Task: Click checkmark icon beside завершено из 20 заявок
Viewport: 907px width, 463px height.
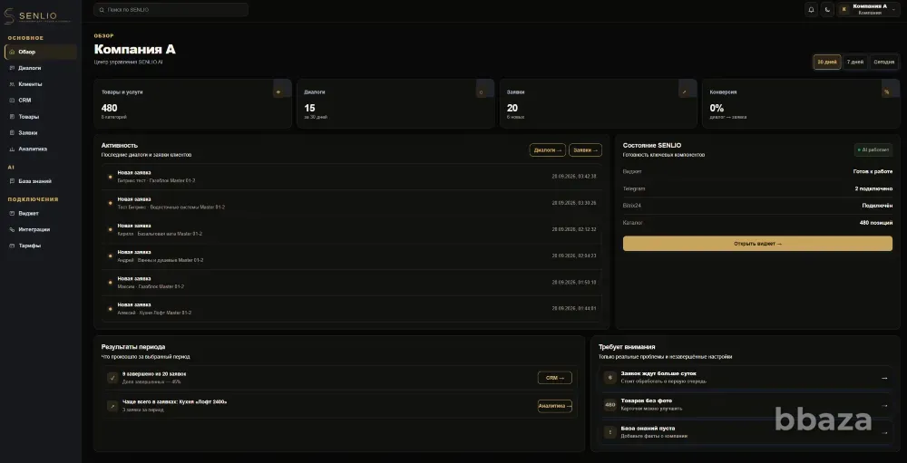Action: 112,378
